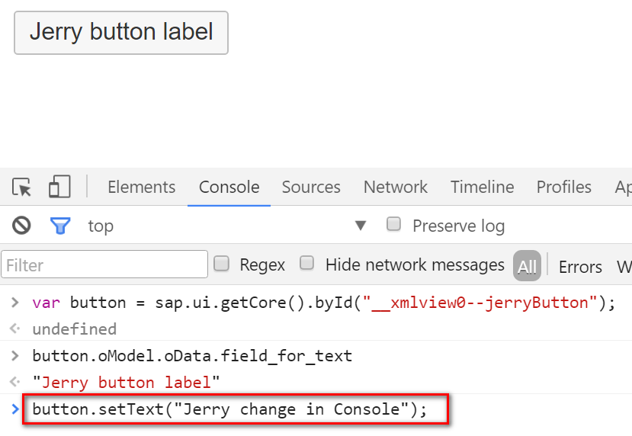Go to the Network tab
Image resolution: width=632 pixels, height=436 pixels.
(x=395, y=188)
